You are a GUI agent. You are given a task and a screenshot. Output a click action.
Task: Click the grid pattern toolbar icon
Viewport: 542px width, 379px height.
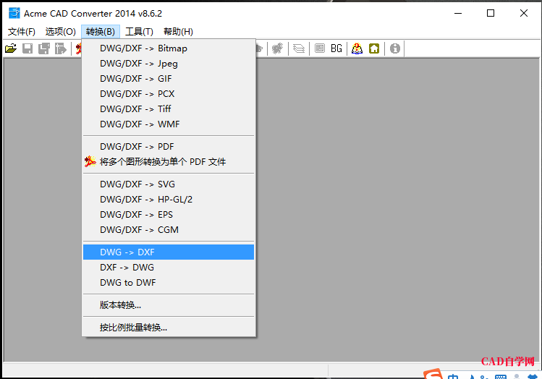pyautogui.click(x=320, y=48)
